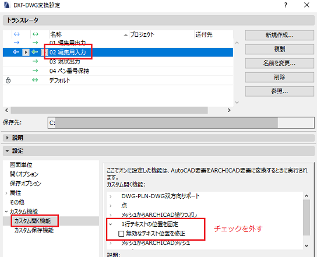Click right arrow of translator list scrollbar

[x=229, y=110]
